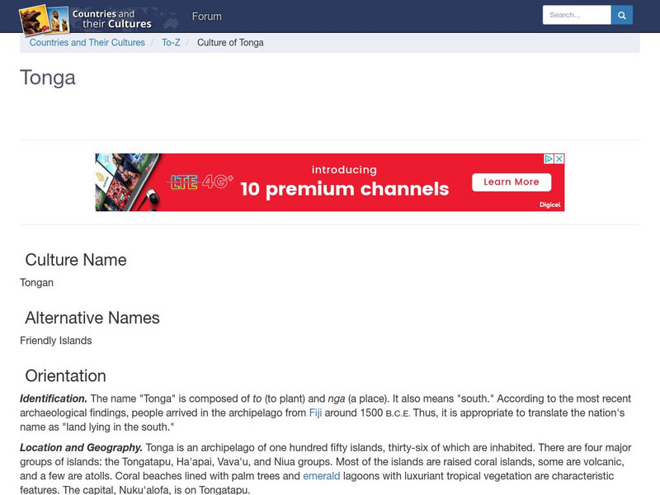
Task: Click Learn More button in the ad
Action: click(511, 181)
